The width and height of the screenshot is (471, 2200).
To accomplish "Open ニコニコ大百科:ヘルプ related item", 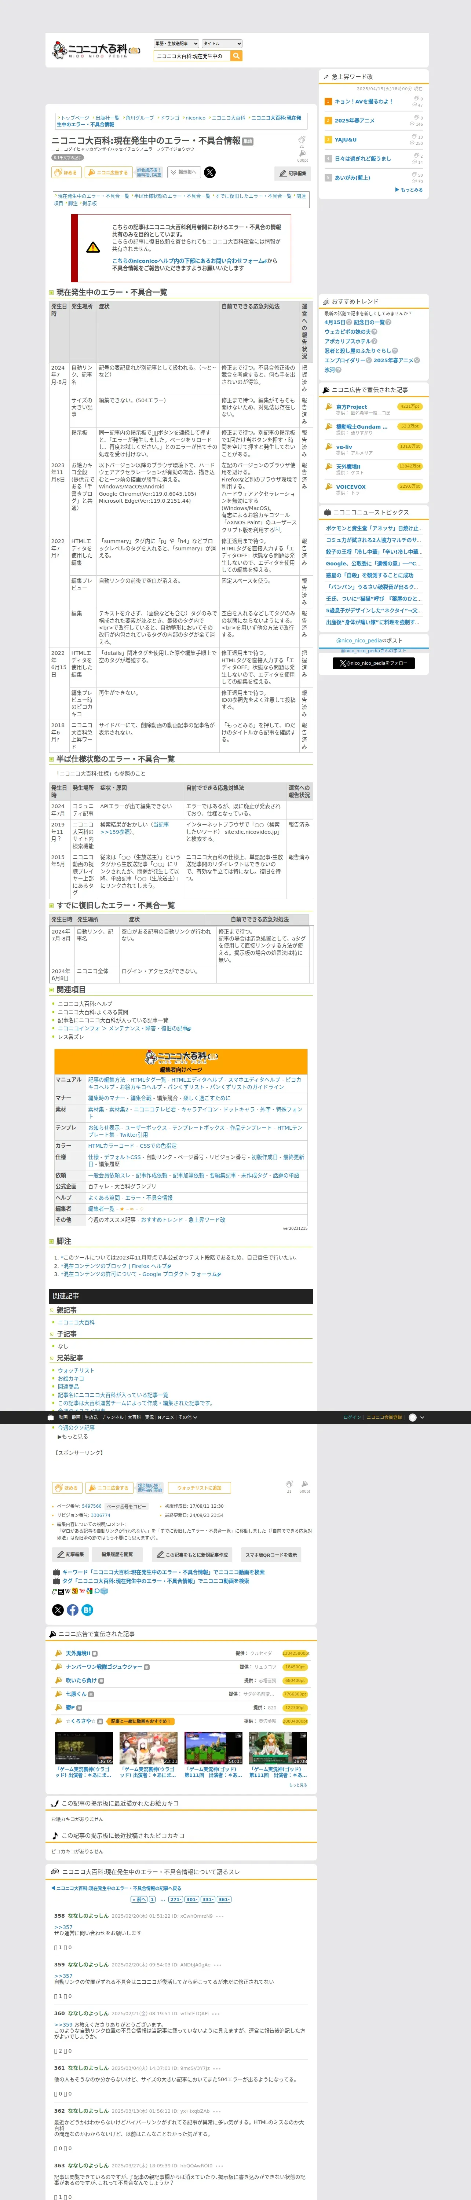I will 85,1004.
